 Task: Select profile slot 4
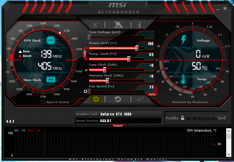point(207,118)
